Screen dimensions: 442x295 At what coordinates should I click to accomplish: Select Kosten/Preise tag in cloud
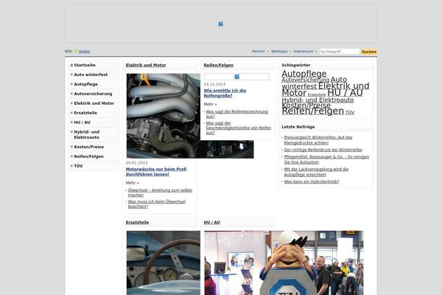coord(306,105)
